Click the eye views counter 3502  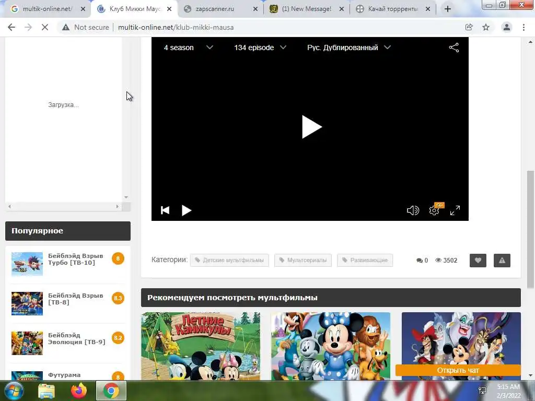click(446, 261)
